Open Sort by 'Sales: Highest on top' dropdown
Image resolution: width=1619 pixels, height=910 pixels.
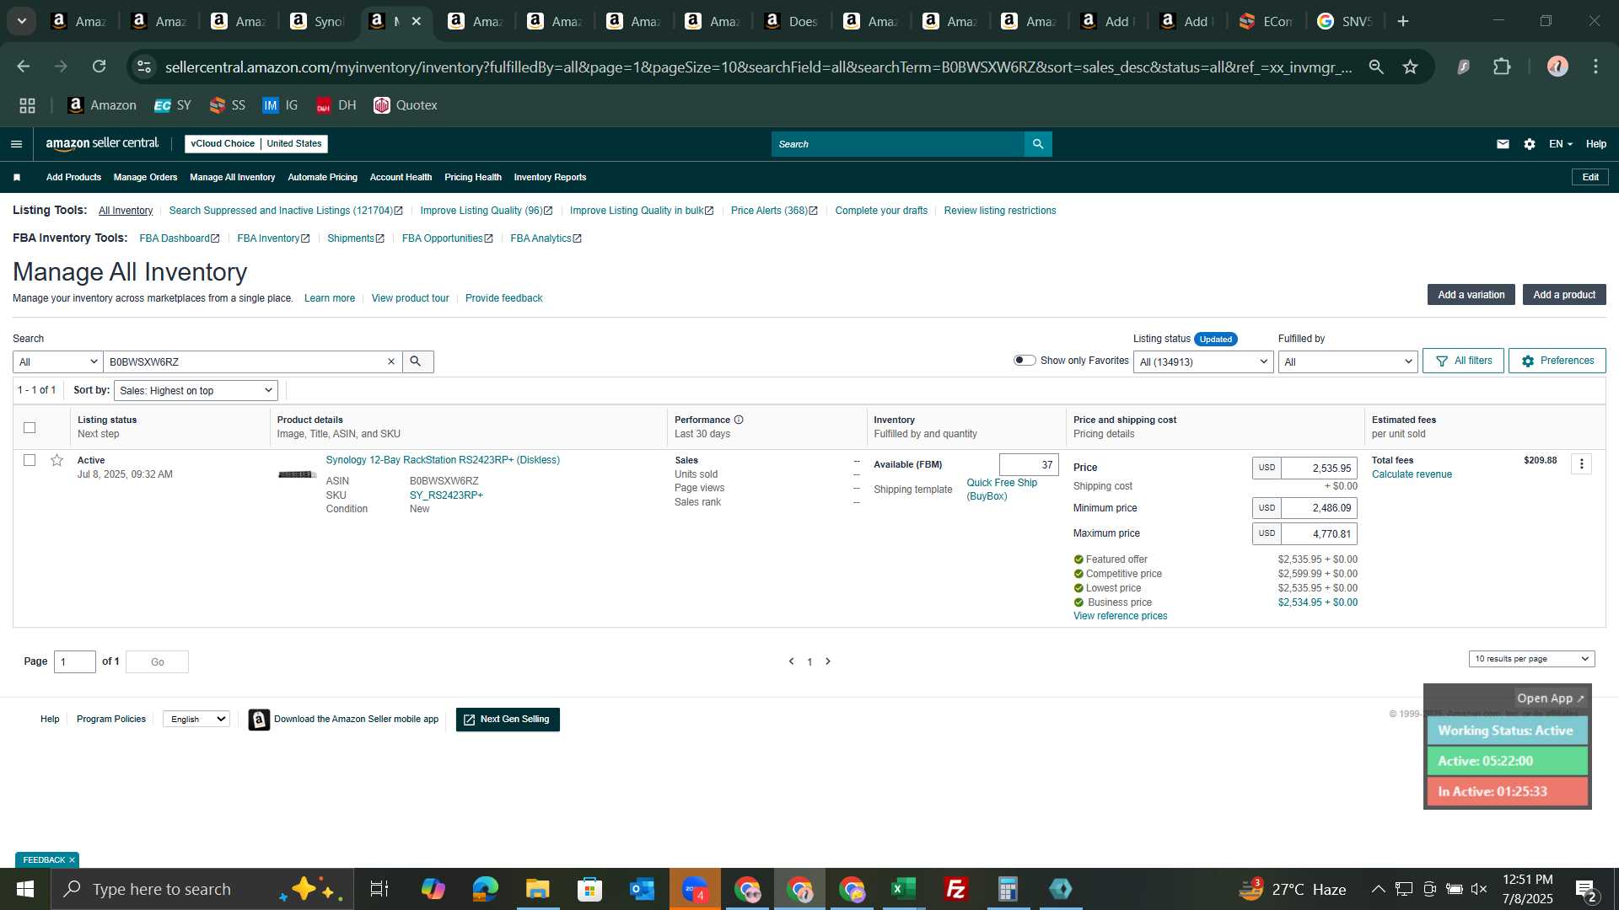pos(196,391)
